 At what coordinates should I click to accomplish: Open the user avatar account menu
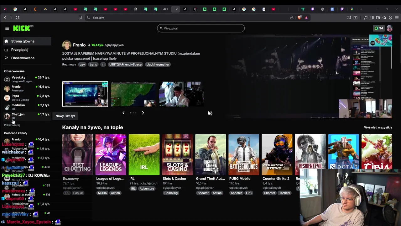coord(389,28)
